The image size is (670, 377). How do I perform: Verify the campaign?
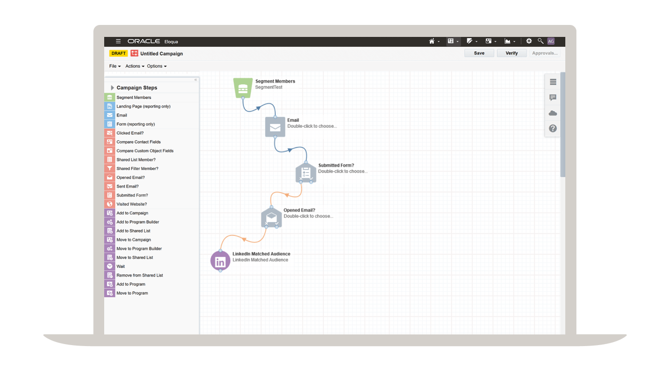point(511,53)
